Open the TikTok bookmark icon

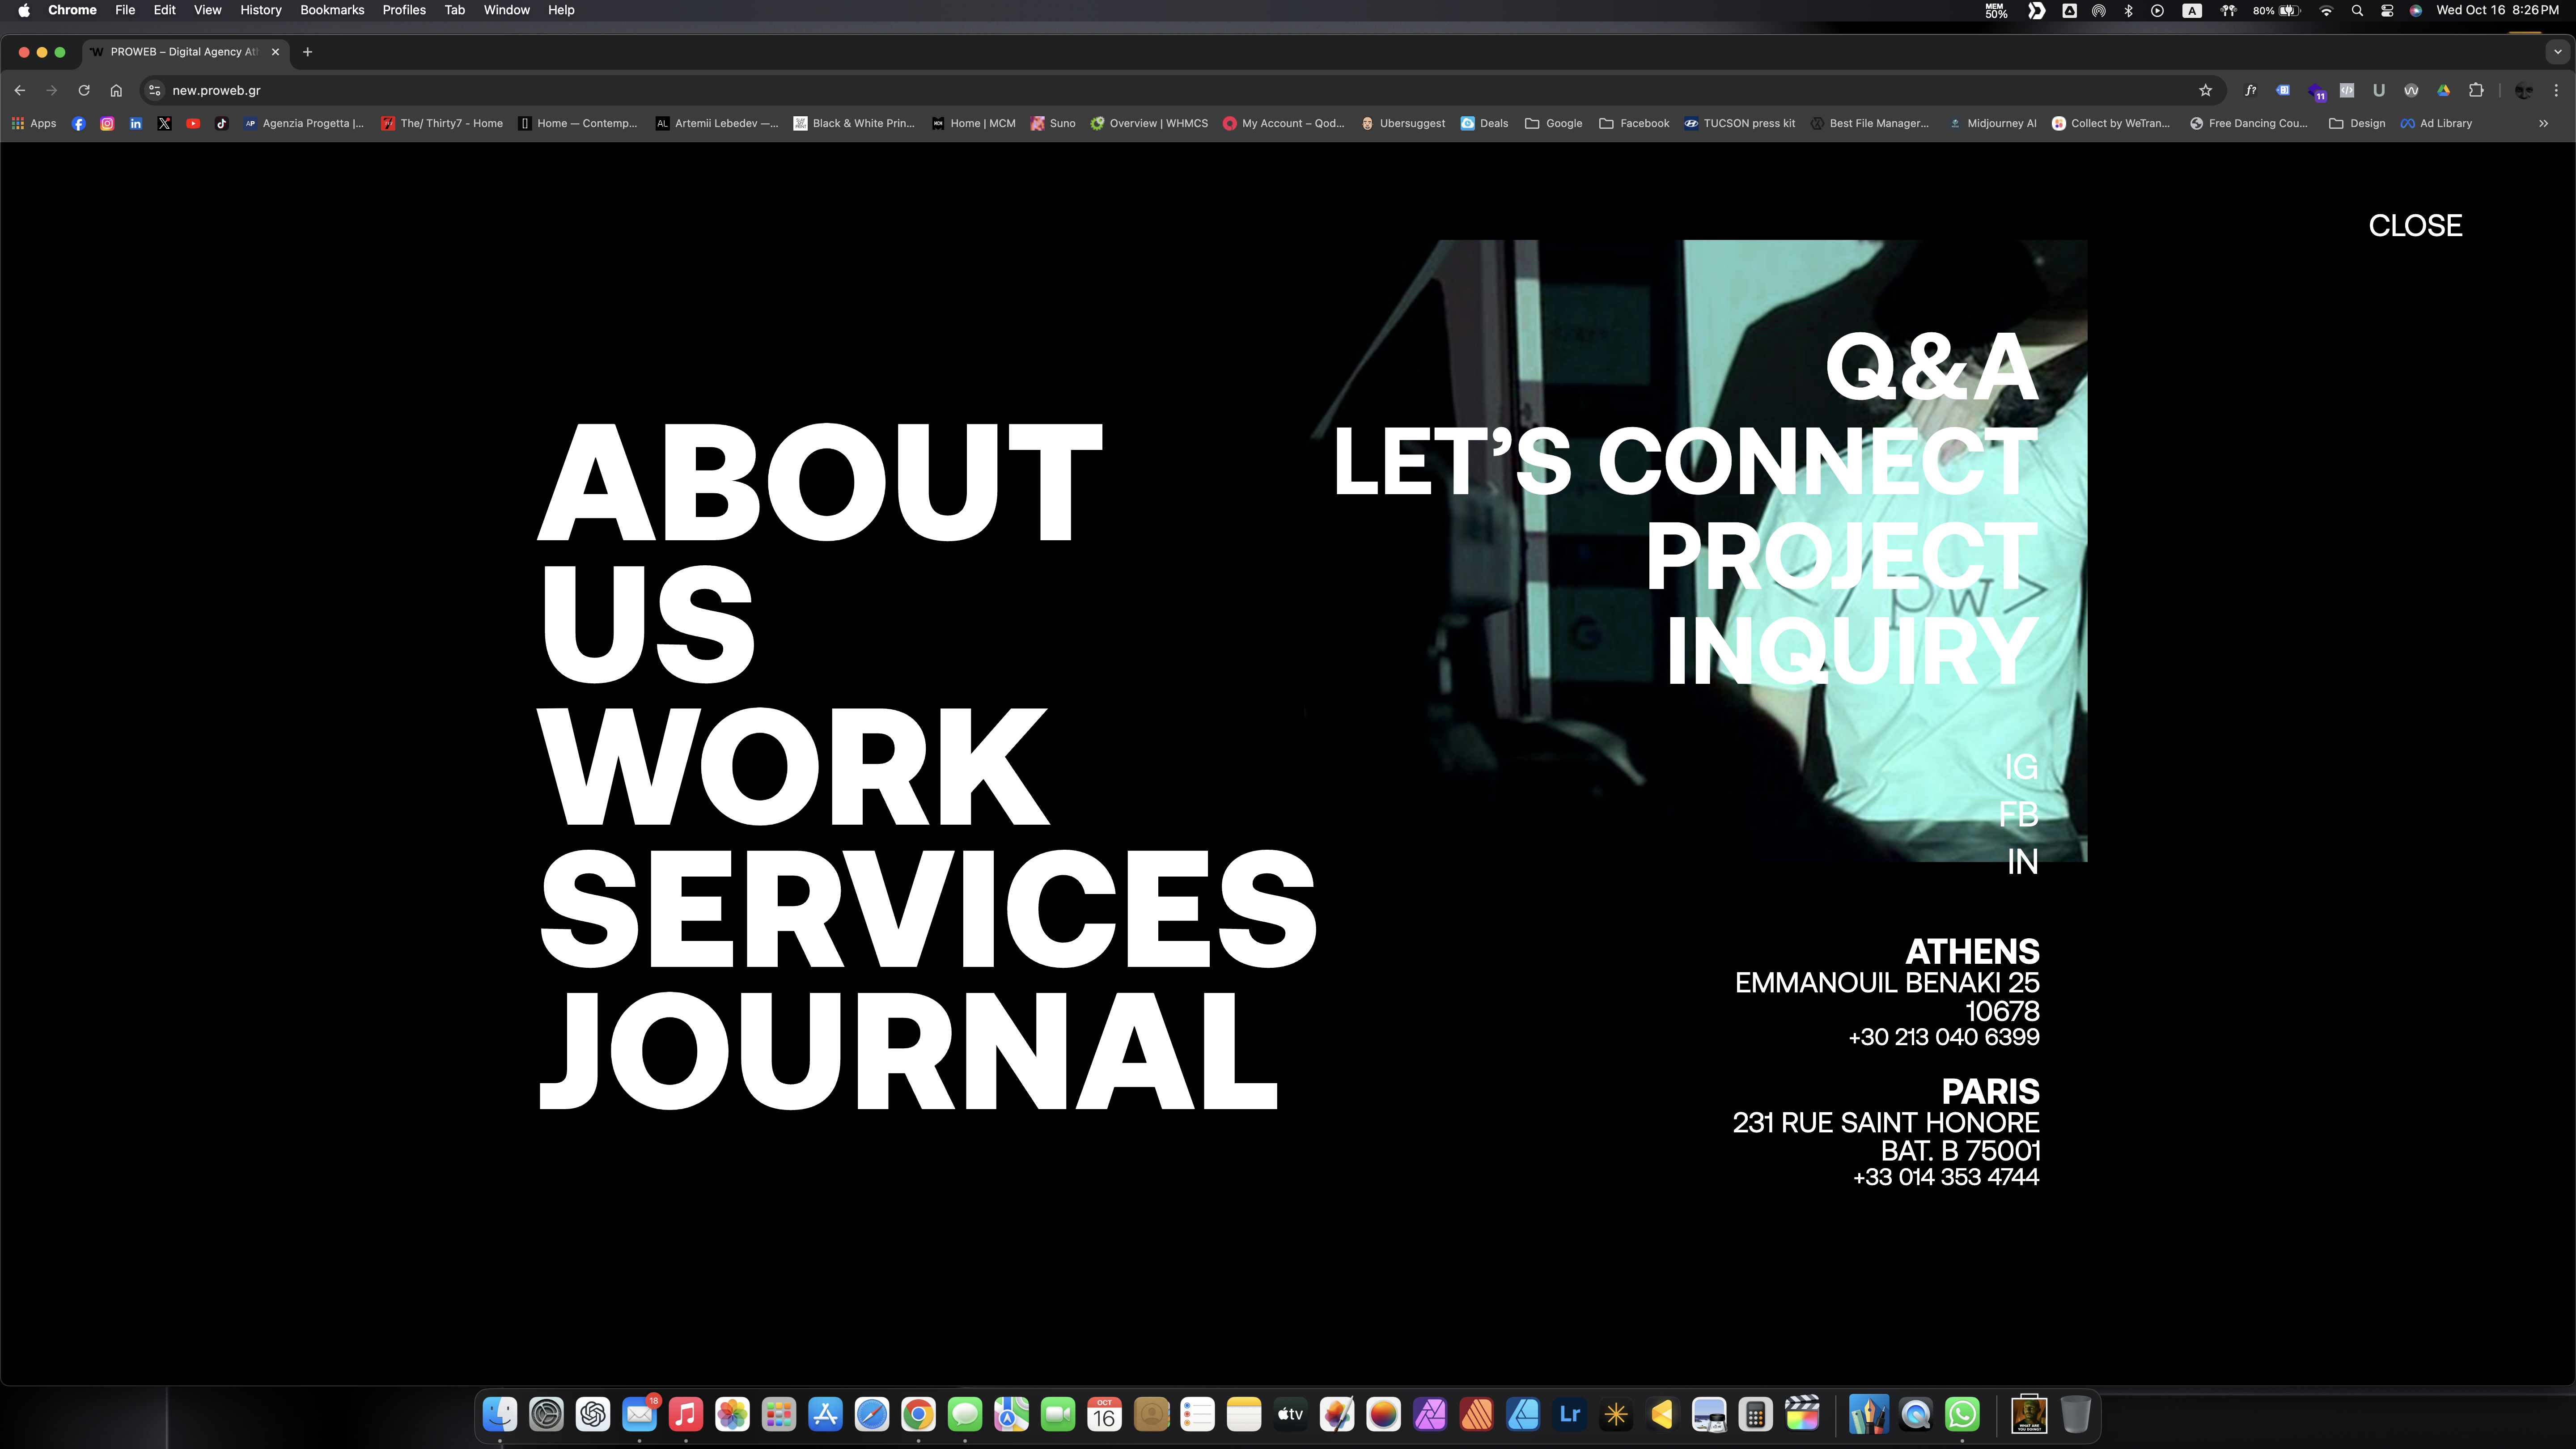pyautogui.click(x=221, y=123)
